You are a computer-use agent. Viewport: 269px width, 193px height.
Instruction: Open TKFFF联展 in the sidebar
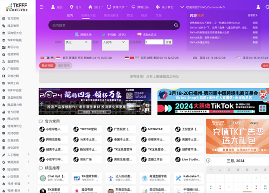(x=14, y=40)
